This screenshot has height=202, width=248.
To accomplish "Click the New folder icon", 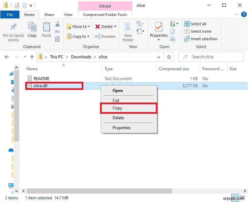I will pos(128,27).
